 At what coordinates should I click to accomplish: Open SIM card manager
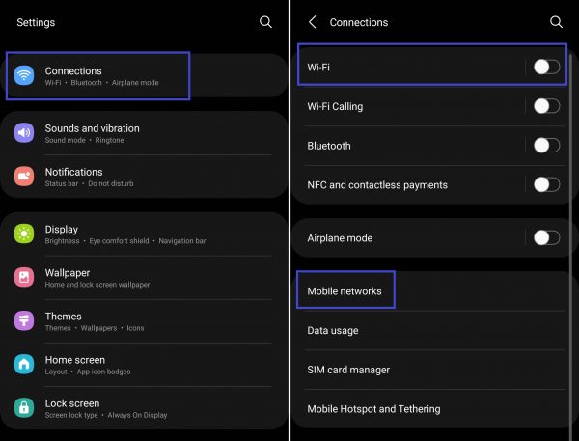pyautogui.click(x=348, y=370)
